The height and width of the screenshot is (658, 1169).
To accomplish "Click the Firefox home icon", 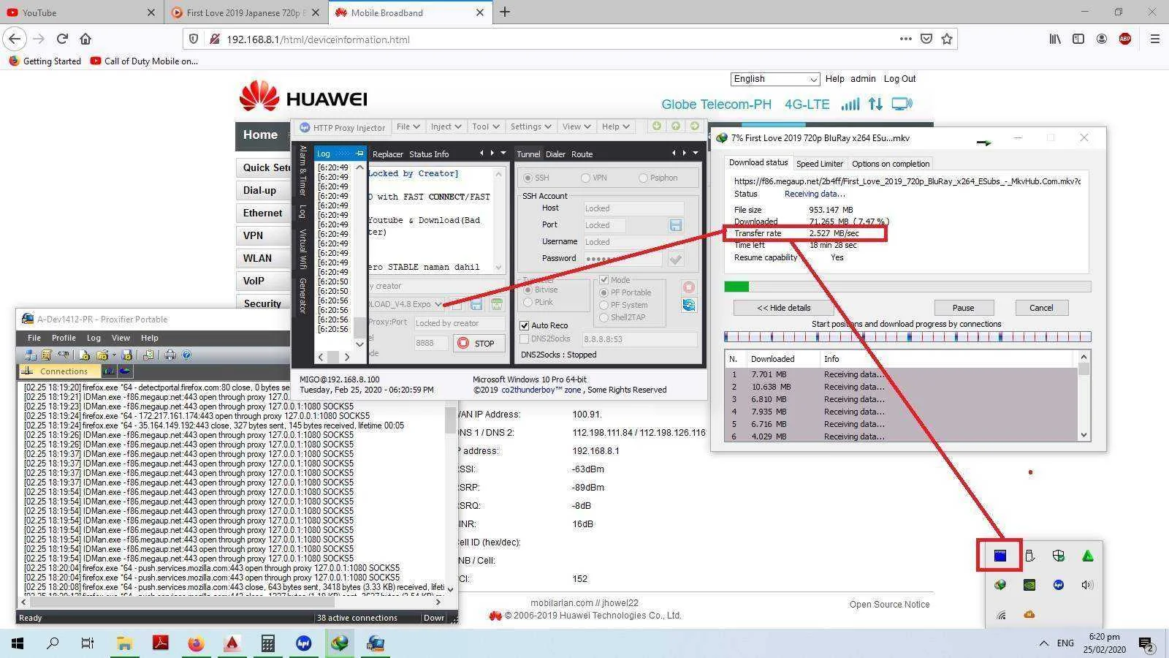I will pos(85,39).
